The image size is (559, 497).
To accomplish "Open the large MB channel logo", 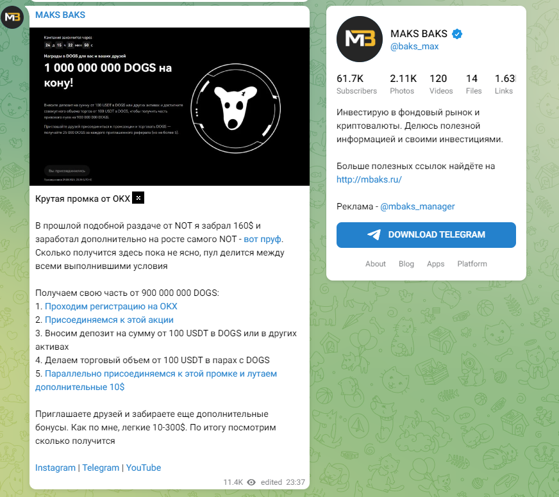I will pos(360,39).
